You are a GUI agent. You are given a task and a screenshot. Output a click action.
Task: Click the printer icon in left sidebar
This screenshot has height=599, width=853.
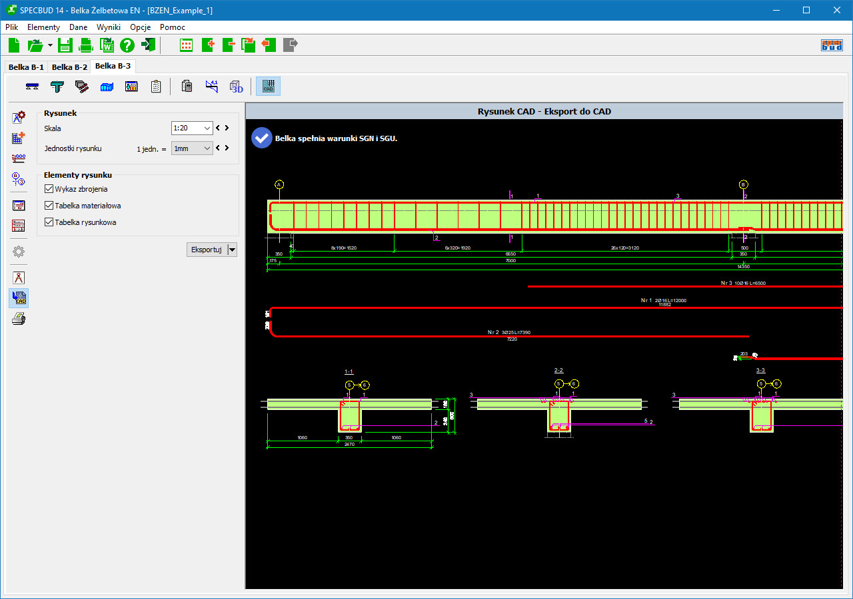coord(19,319)
